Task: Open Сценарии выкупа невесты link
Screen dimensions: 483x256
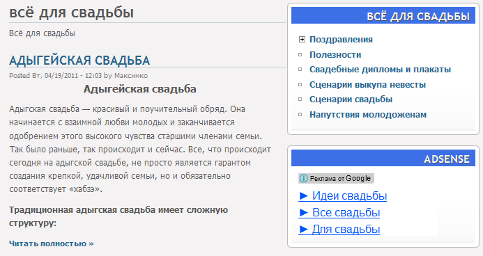Action: tap(367, 84)
